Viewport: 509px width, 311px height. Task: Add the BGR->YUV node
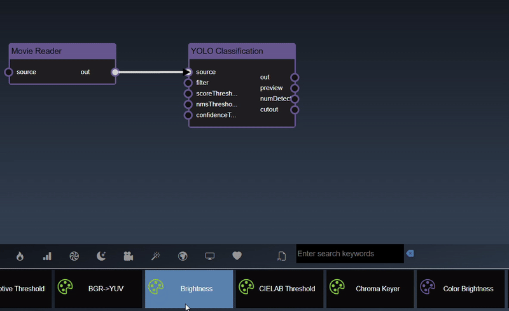pos(98,289)
